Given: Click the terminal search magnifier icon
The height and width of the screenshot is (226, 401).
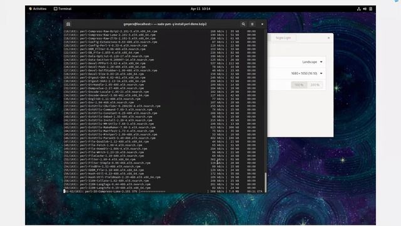Looking at the screenshot, I should point(243,24).
